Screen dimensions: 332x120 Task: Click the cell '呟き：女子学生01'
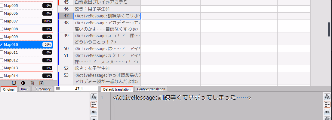107,68
